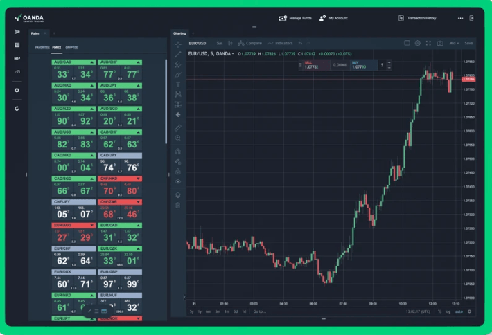
Task: Open Manage Funds
Action: pos(295,18)
